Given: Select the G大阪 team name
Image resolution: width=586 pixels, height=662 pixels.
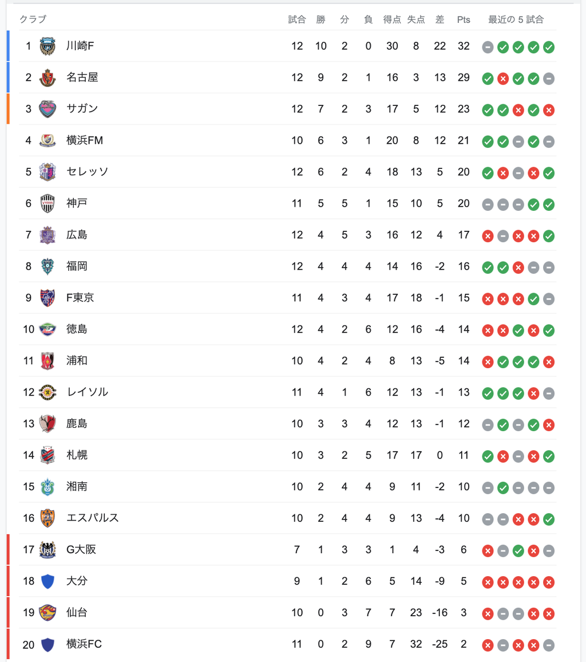Looking at the screenshot, I should click(81, 550).
